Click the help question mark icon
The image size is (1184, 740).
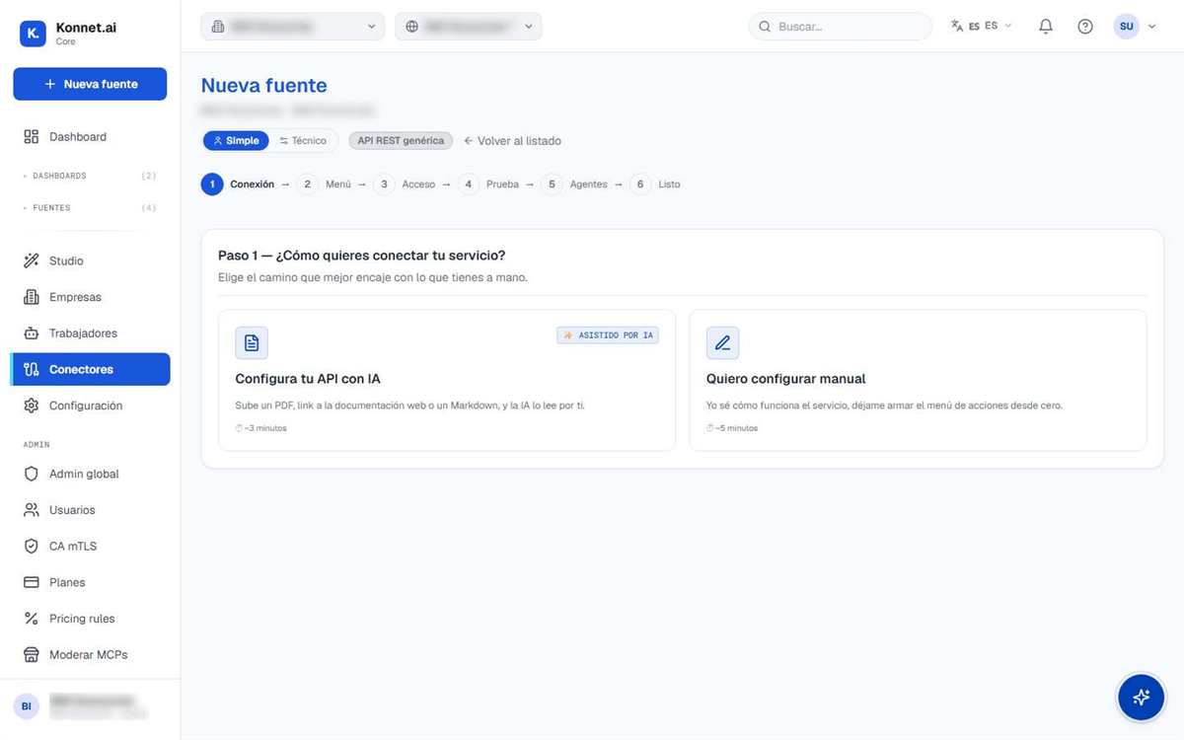1085,27
